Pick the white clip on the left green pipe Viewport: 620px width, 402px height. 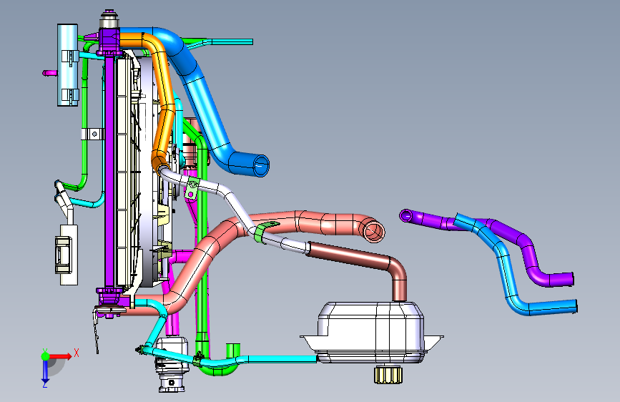93,134
